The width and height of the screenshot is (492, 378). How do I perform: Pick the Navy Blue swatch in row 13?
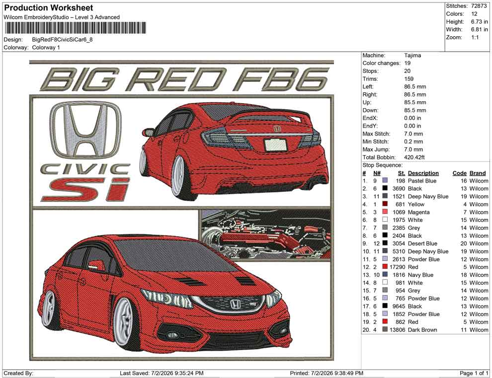click(x=385, y=275)
